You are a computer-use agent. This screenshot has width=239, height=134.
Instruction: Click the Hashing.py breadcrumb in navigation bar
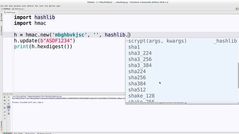tap(18, 9)
